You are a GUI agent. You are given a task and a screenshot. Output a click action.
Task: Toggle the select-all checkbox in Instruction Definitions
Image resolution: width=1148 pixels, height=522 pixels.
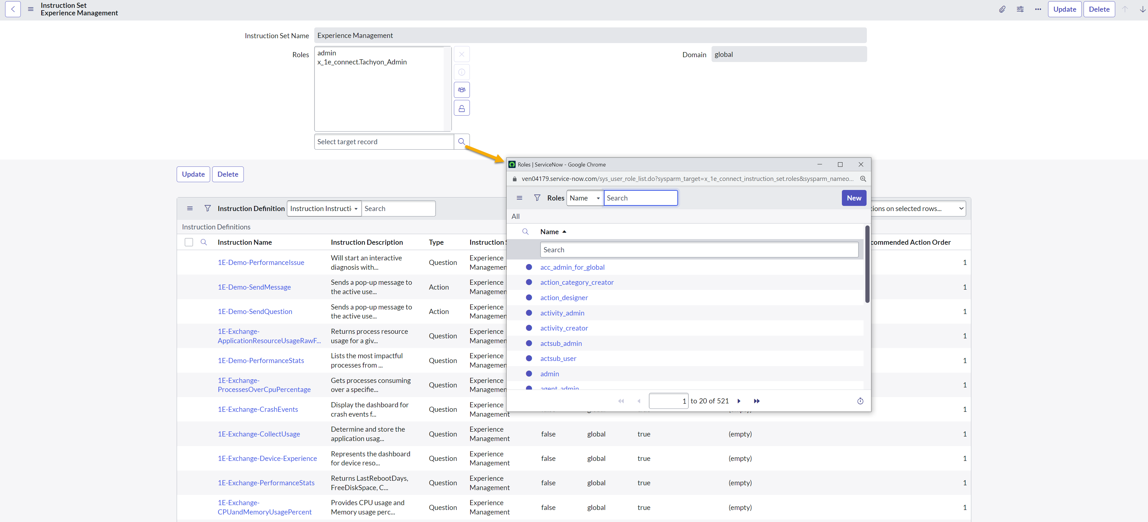tap(189, 243)
